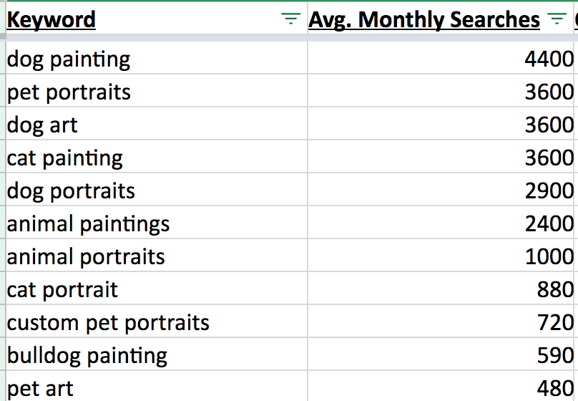The height and width of the screenshot is (401, 578).
Task: Select the cell showing 2900
Action: pos(441,190)
